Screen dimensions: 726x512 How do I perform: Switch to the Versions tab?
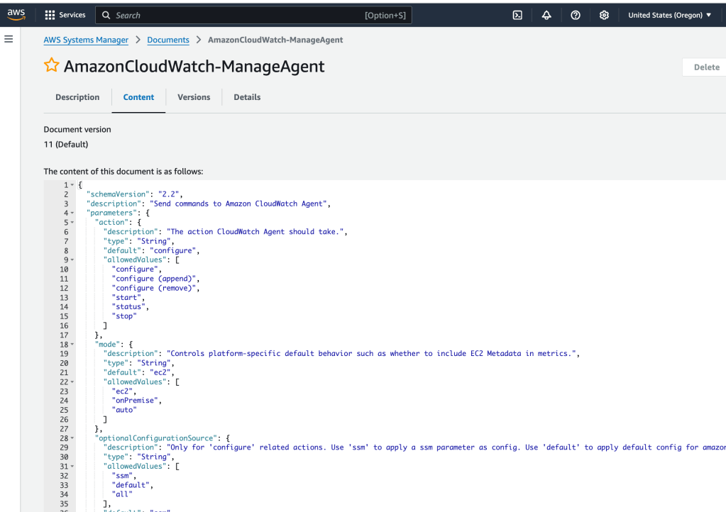[x=194, y=97]
